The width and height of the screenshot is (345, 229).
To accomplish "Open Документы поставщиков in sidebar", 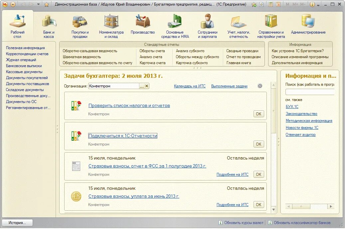I will point(28,84).
